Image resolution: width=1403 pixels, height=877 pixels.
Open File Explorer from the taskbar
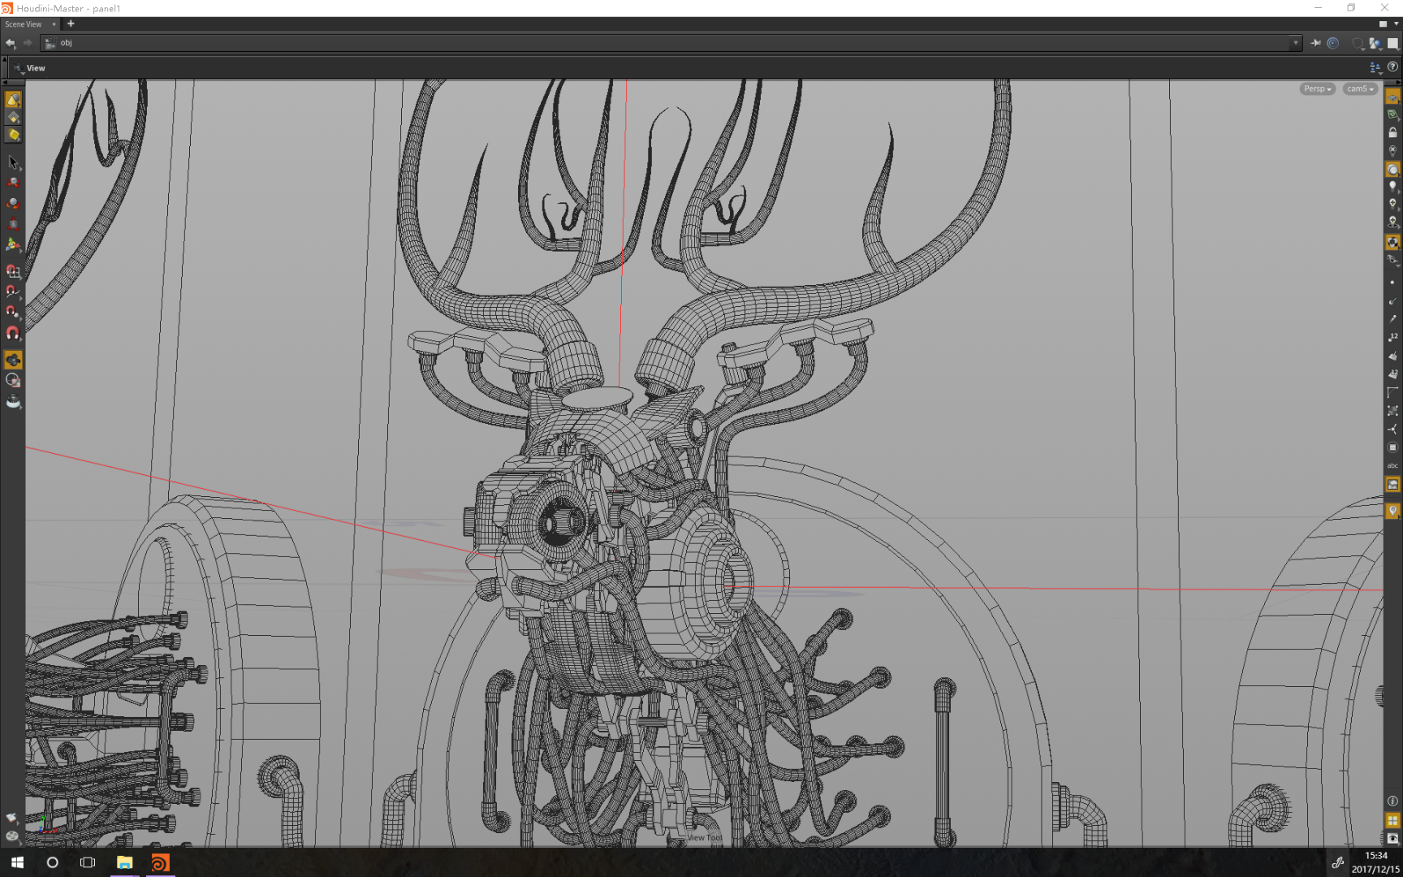[x=124, y=862]
